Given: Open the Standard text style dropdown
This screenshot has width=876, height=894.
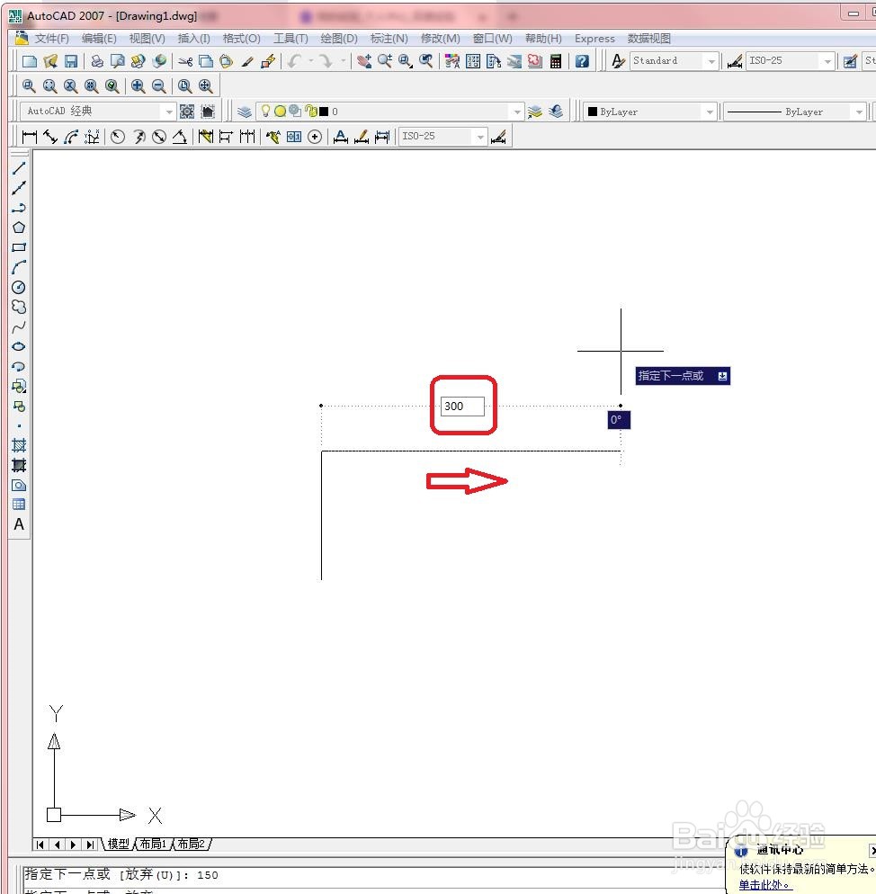Looking at the screenshot, I should click(x=711, y=61).
